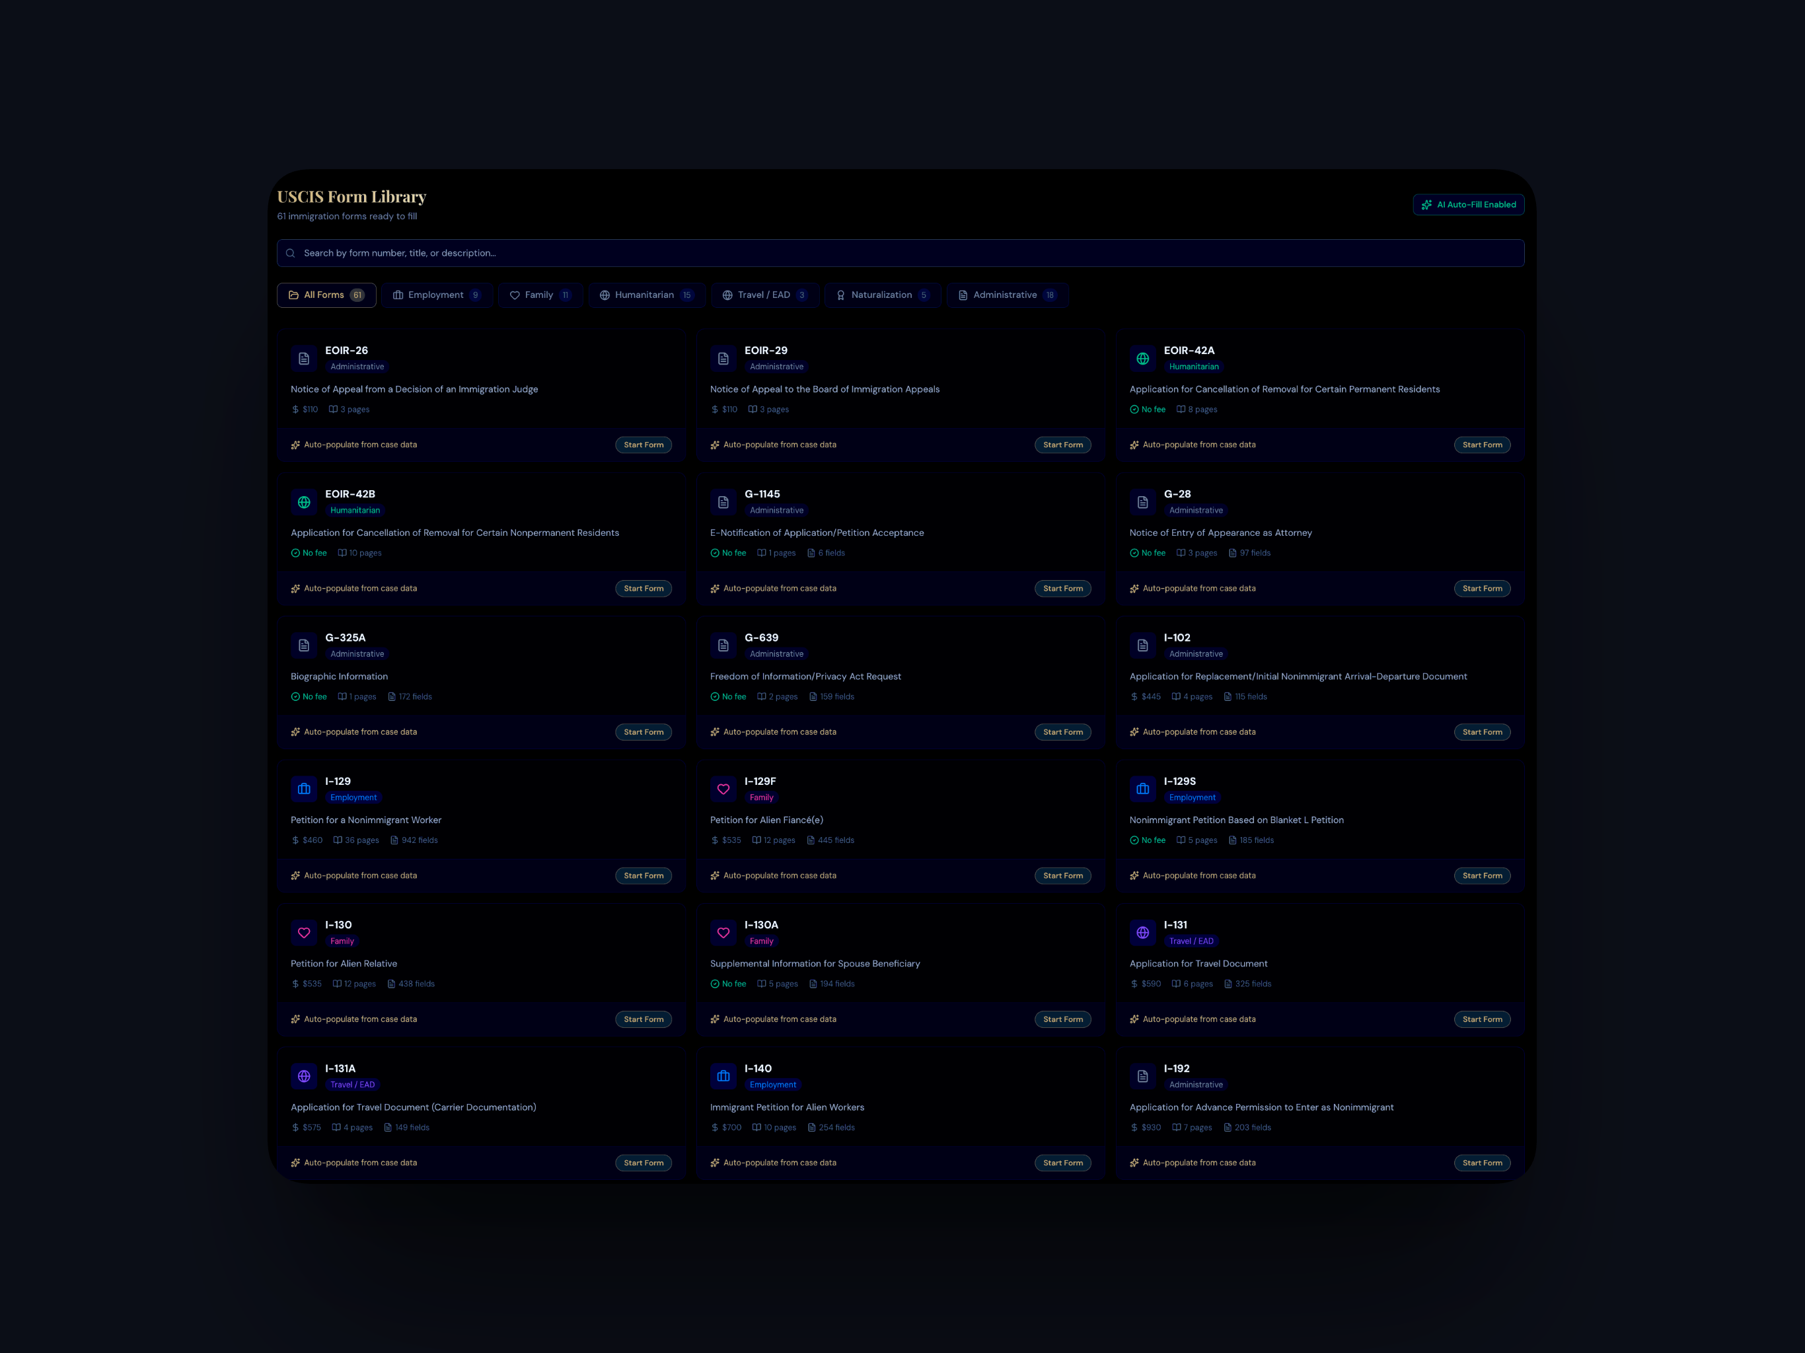The image size is (1805, 1353).
Task: Start the I-102 form
Action: pos(1483,732)
